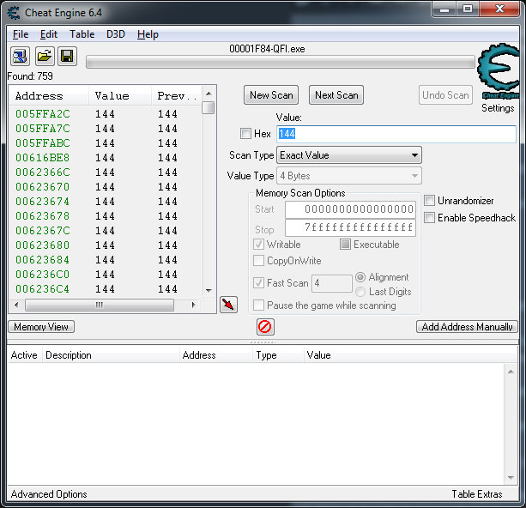Open the Help menu
Screen dimensions: 526x508
point(148,34)
